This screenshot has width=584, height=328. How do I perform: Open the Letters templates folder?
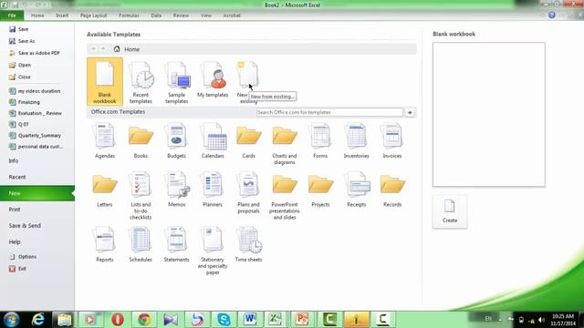coord(105,190)
